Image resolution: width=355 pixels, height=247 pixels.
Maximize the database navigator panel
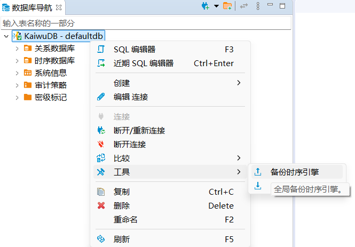pos(282,6)
